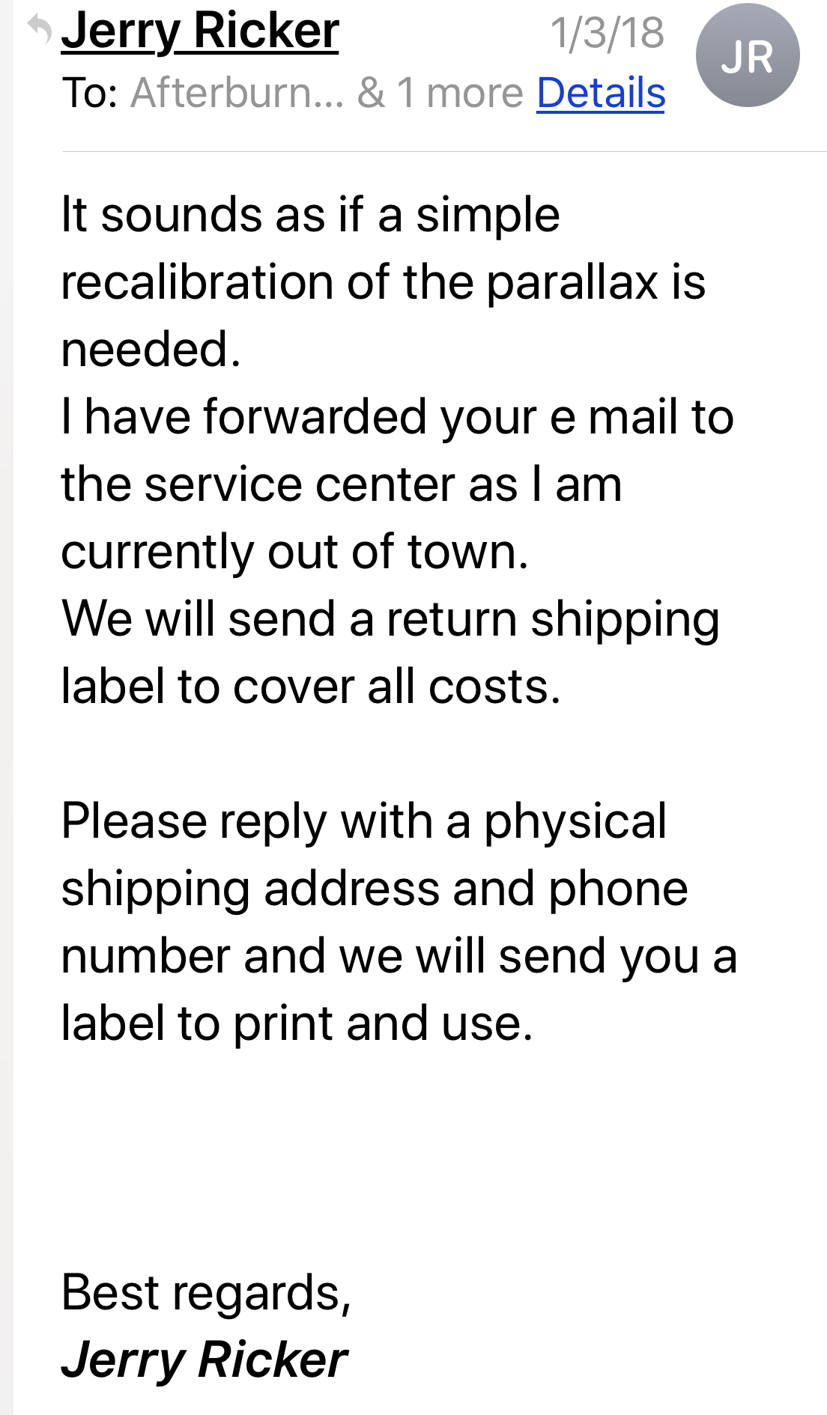Open the Details link
This screenshot has width=827, height=1415.
[601, 94]
